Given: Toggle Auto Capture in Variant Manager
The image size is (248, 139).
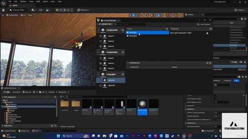Looking at the screenshot, I should 203,24.
